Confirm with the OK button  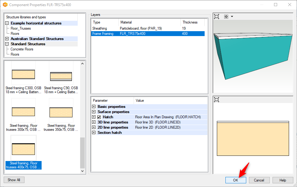coord(236,180)
